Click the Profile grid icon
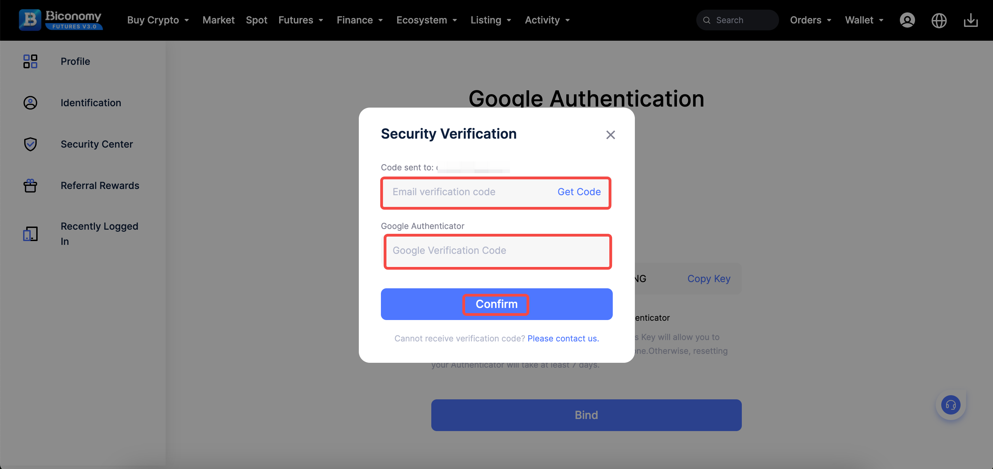This screenshot has width=993, height=469. pyautogui.click(x=30, y=61)
